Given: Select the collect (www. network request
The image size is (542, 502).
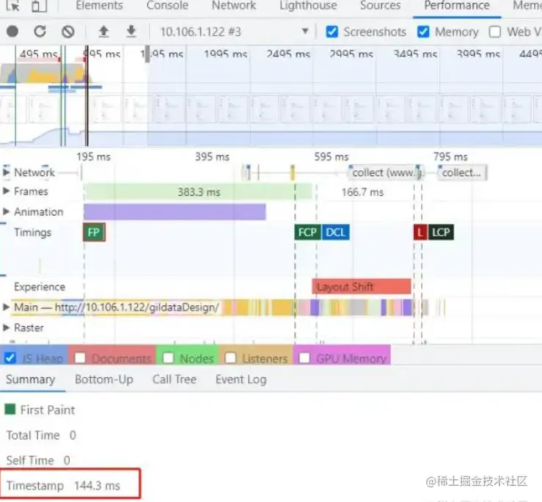Looking at the screenshot, I should click(386, 172).
